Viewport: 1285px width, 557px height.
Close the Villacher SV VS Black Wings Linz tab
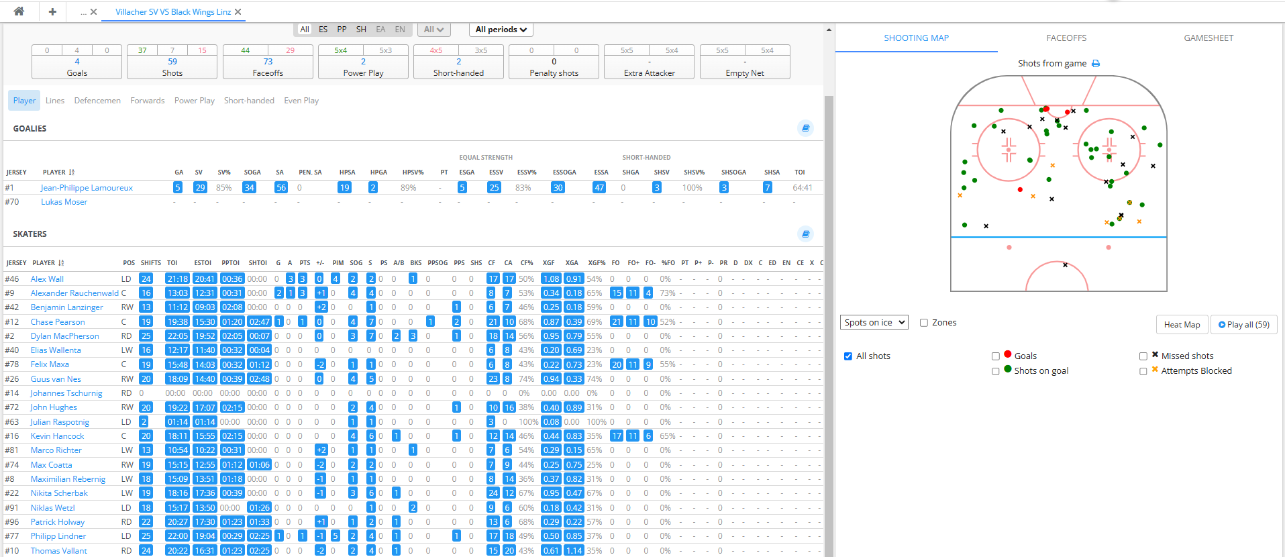pos(238,12)
